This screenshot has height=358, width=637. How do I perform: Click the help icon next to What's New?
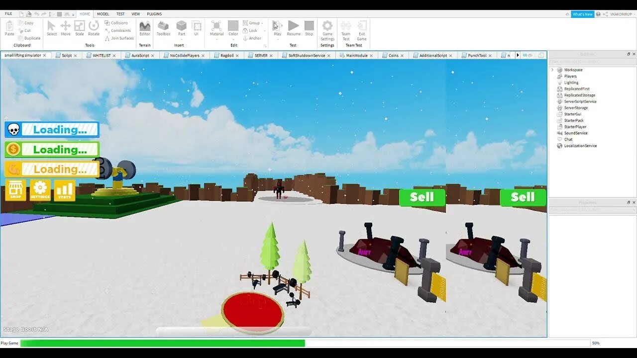(x=598, y=14)
